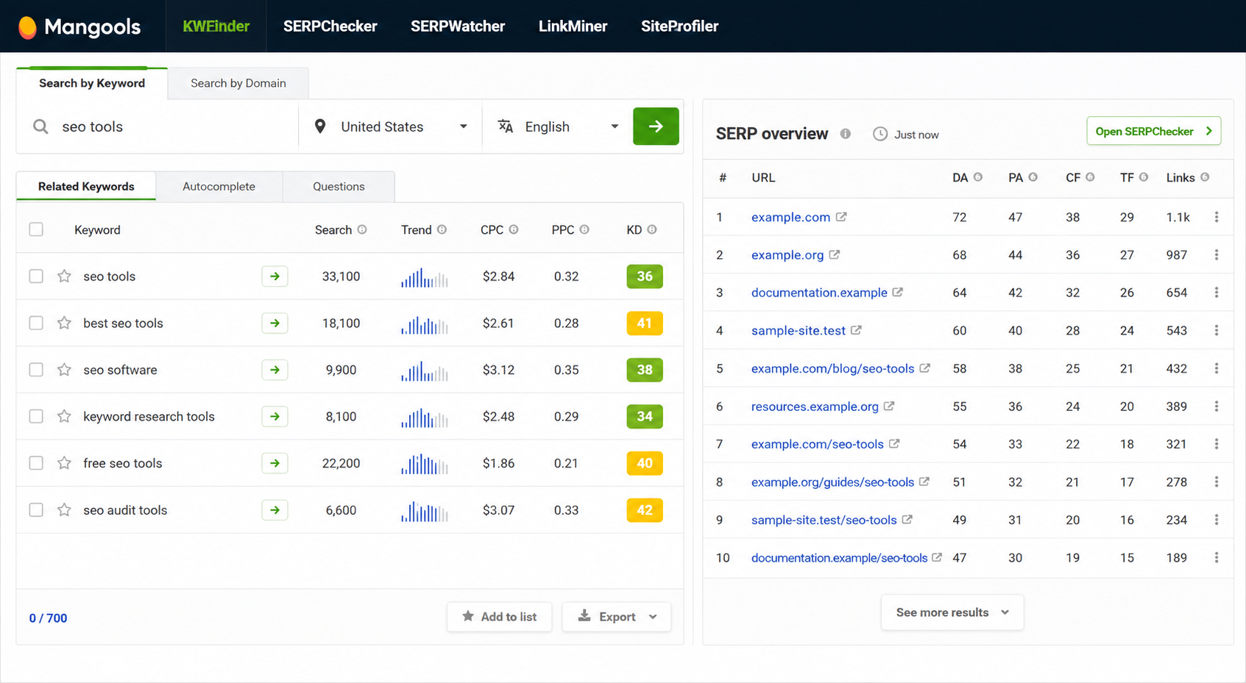Click the 'seo tools' search input field

coord(157,126)
